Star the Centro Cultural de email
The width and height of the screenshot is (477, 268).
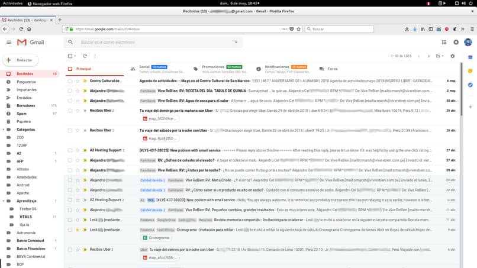click(78, 81)
